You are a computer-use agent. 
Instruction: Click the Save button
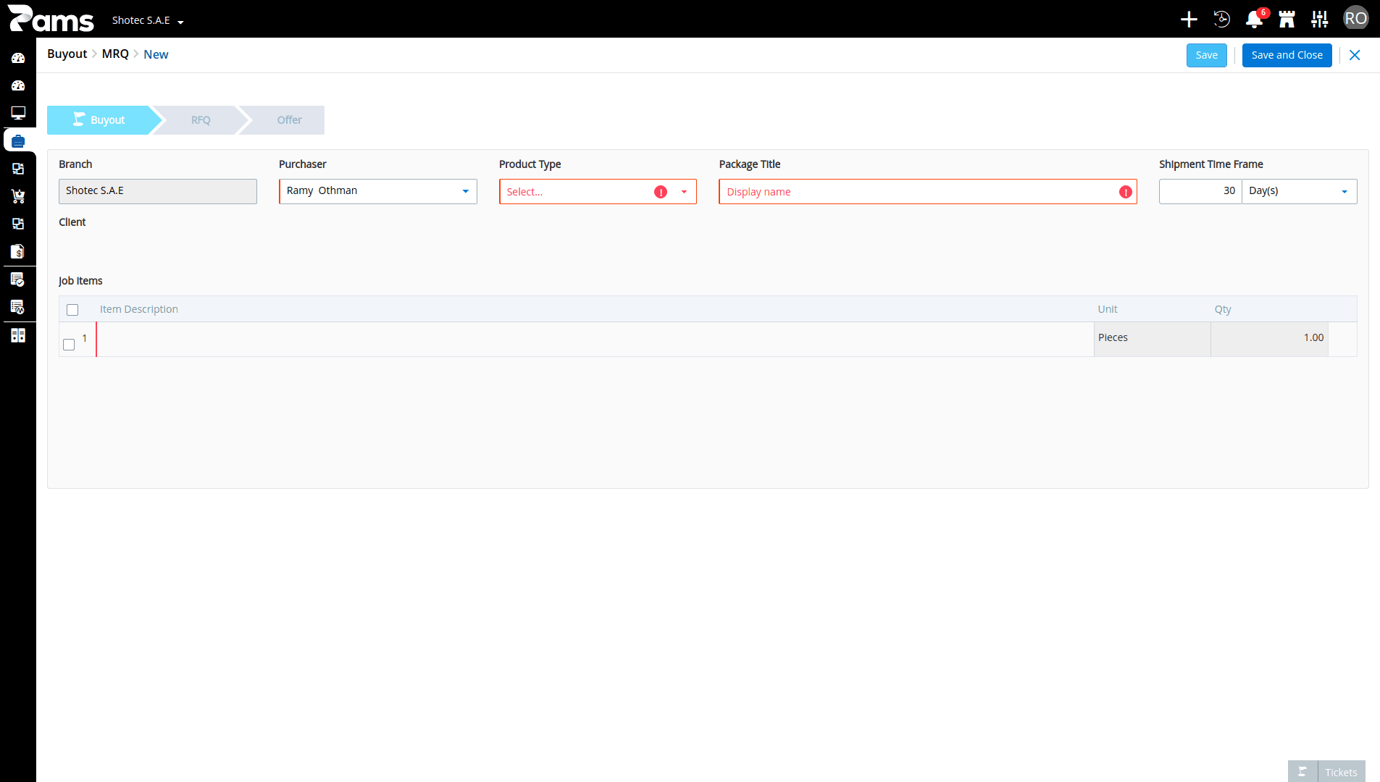(1206, 55)
